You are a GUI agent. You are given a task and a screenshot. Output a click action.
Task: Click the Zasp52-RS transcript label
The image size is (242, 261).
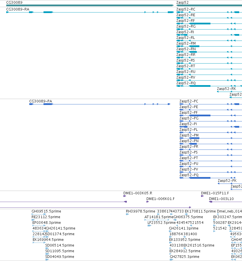[186, 60]
